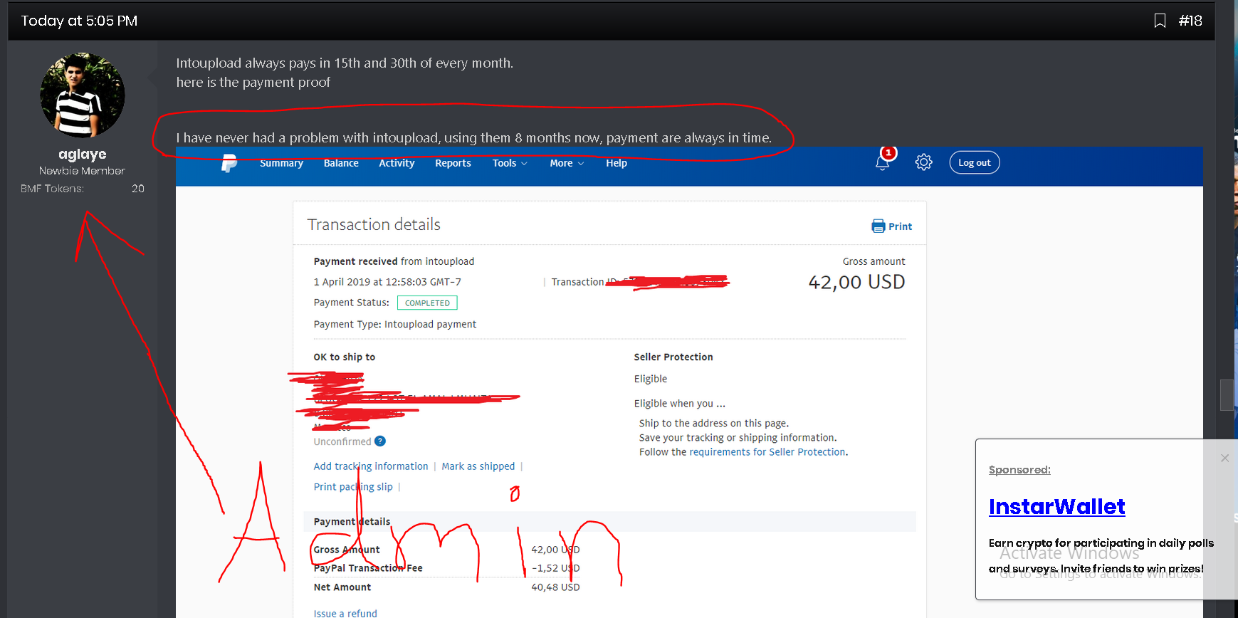The width and height of the screenshot is (1238, 618).
Task: Open the aglaye username link
Action: point(83,154)
